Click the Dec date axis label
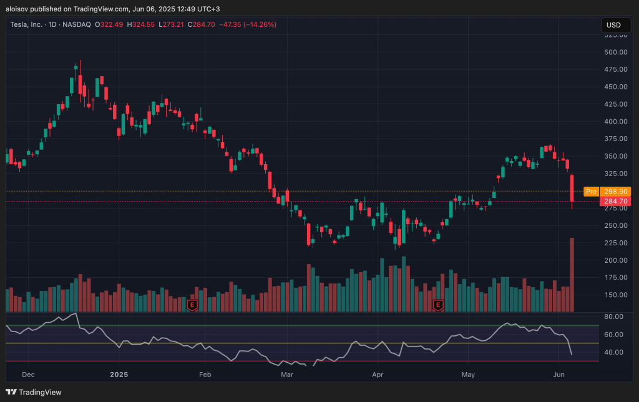The height and width of the screenshot is (402, 639). pos(28,375)
